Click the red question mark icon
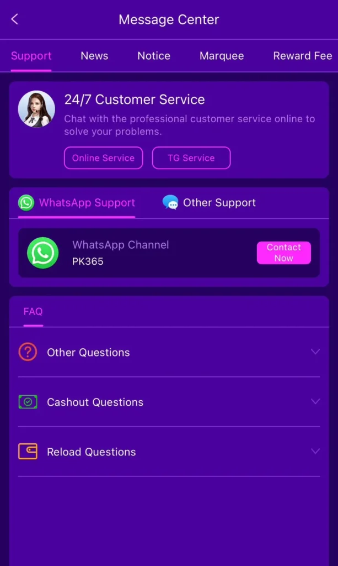 point(28,352)
